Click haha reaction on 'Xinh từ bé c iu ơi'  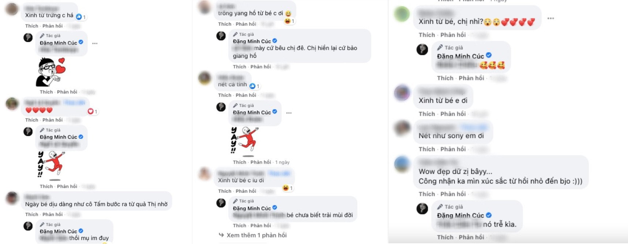(x=288, y=188)
